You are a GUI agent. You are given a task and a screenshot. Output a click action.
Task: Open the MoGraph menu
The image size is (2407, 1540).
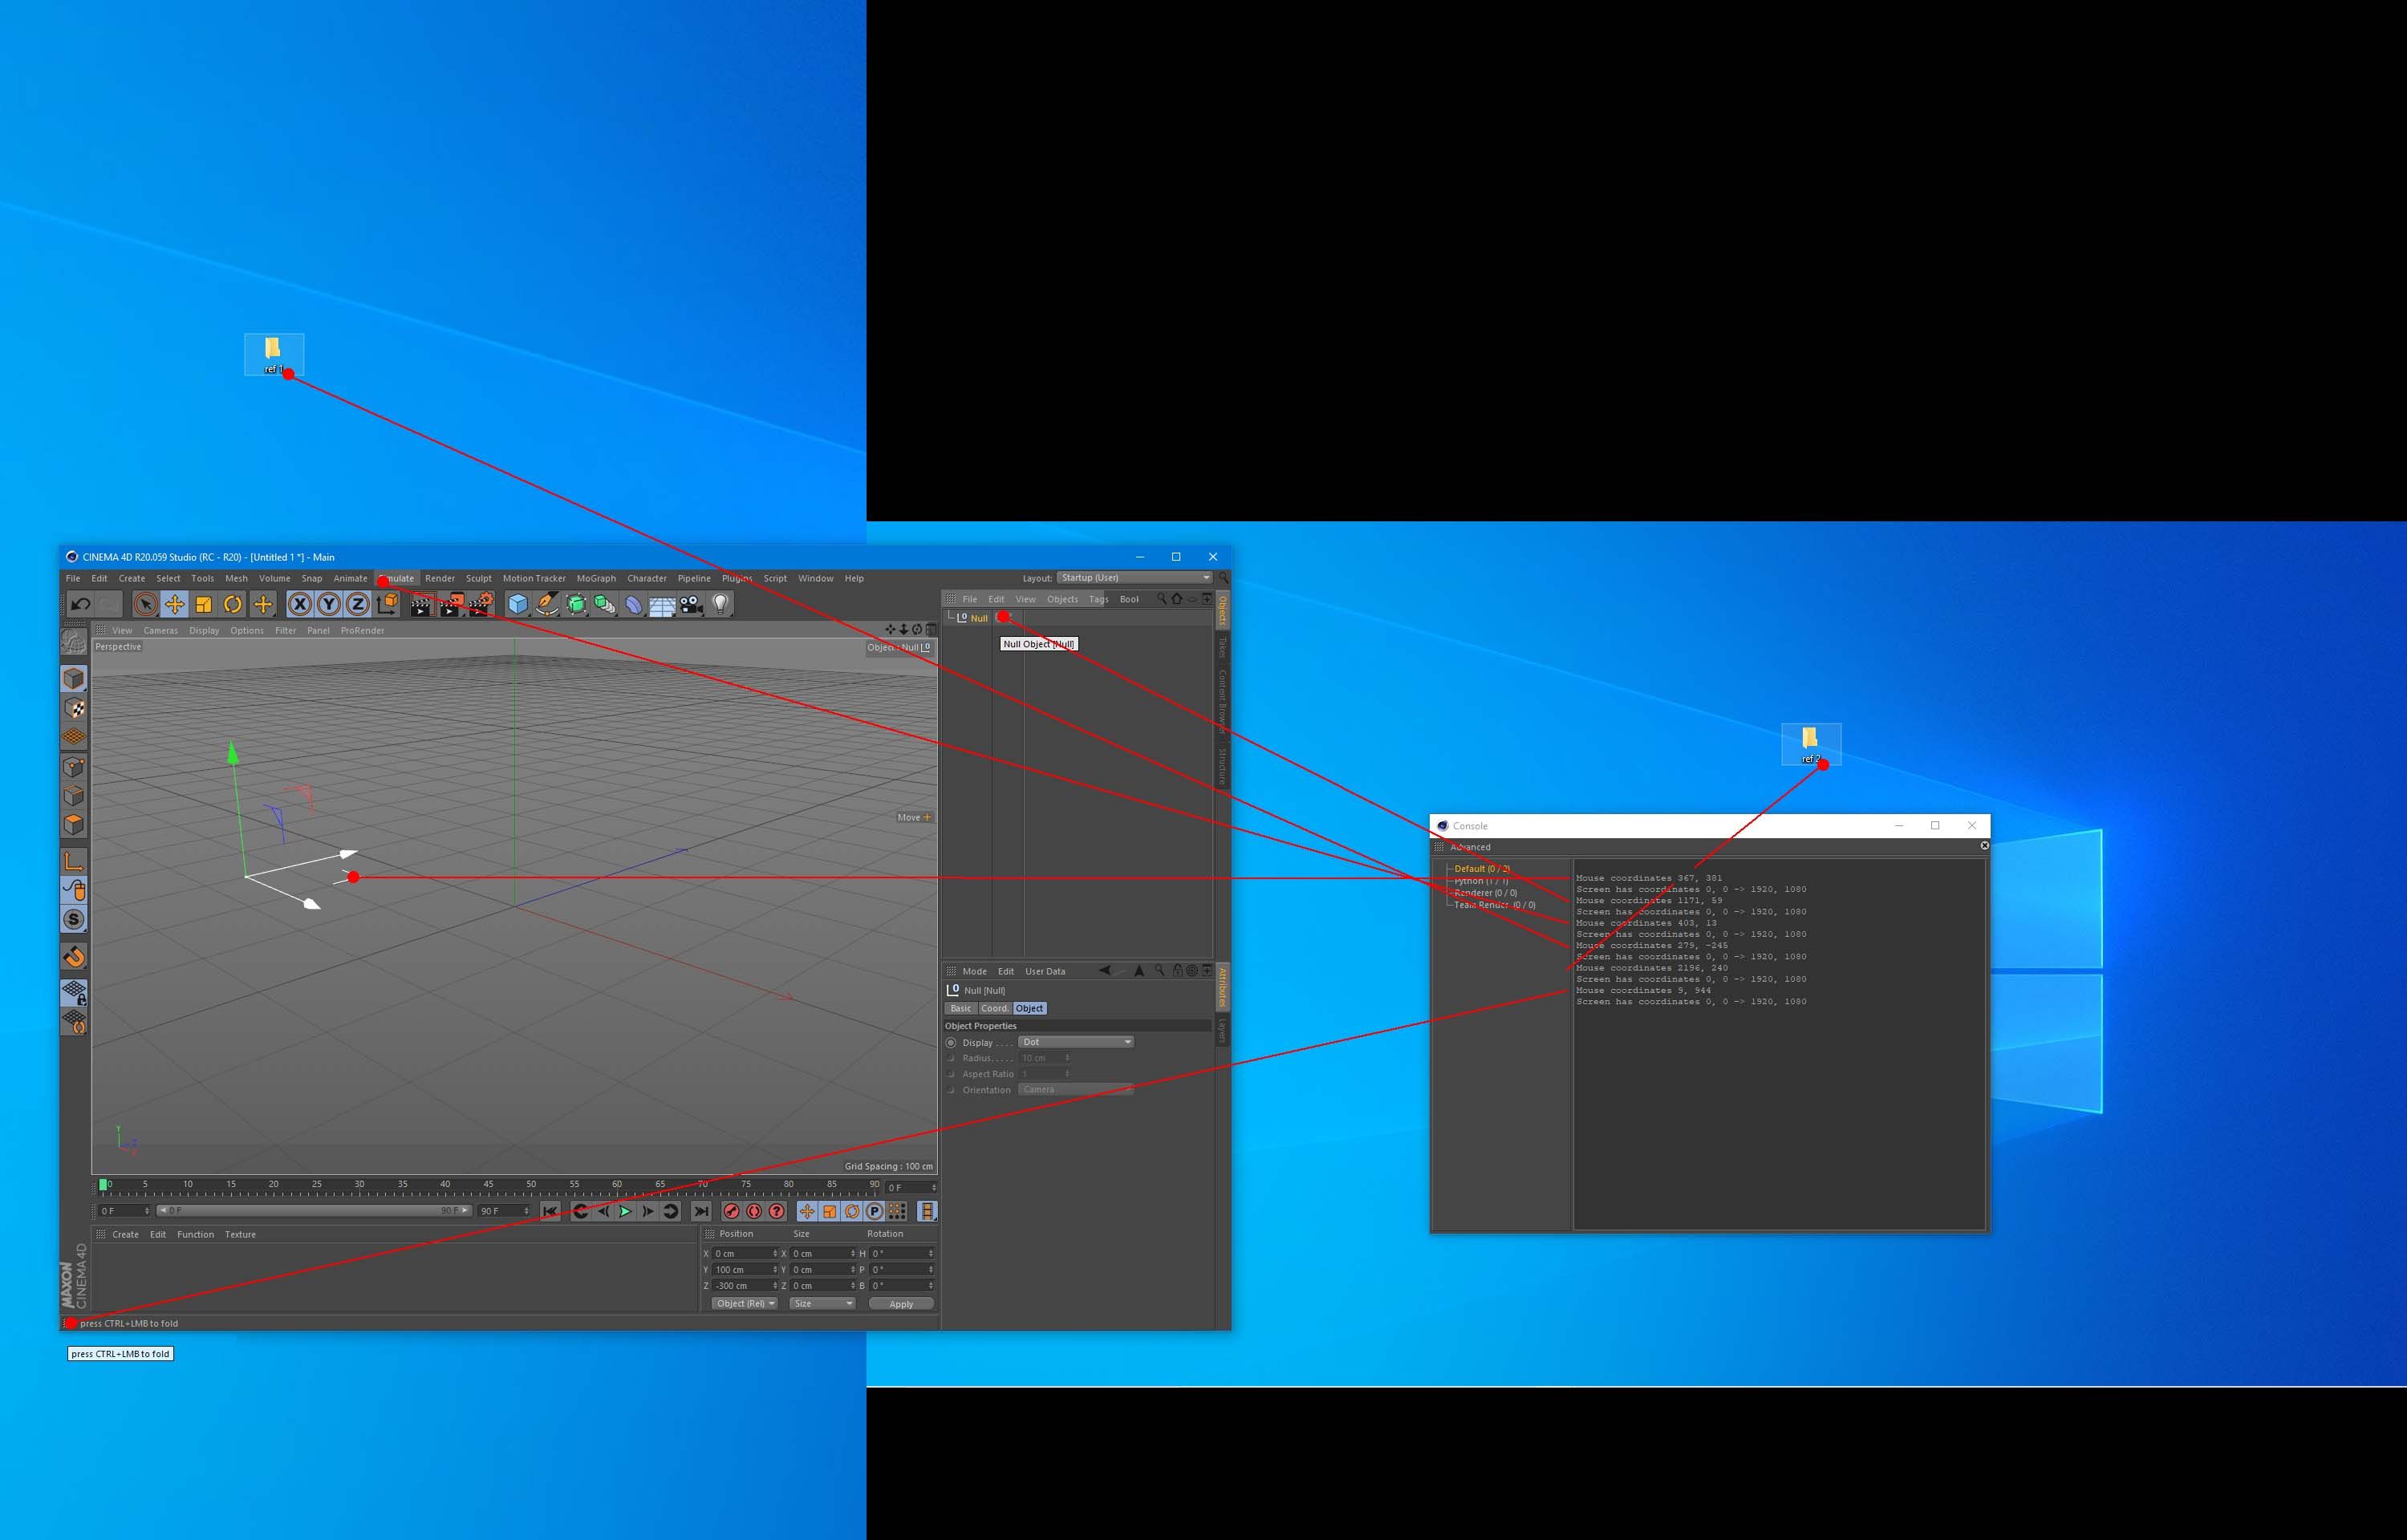[596, 578]
